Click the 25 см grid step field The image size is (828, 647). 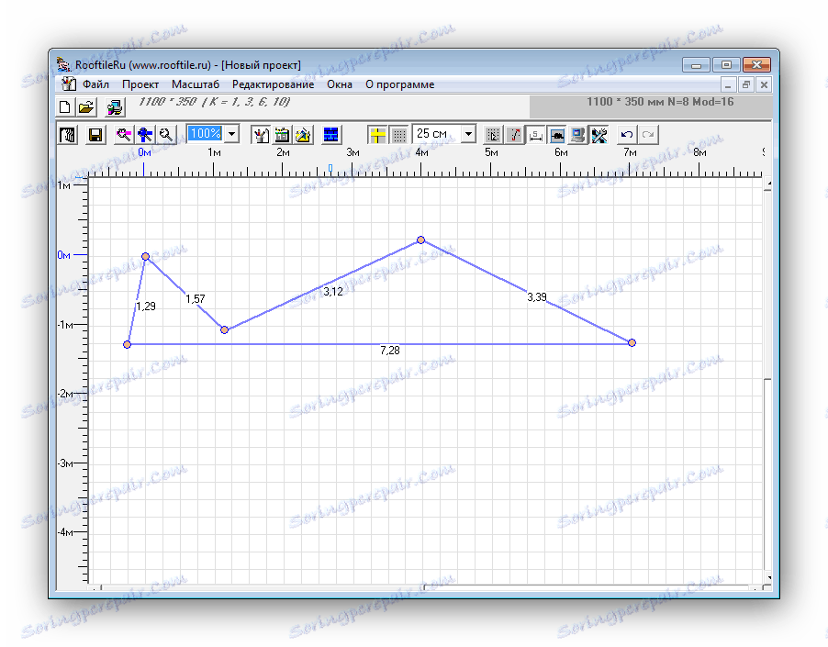click(x=437, y=134)
